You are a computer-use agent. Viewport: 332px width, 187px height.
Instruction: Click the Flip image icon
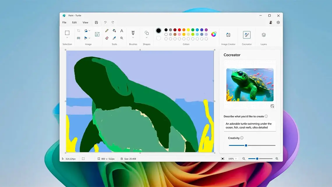86,38
